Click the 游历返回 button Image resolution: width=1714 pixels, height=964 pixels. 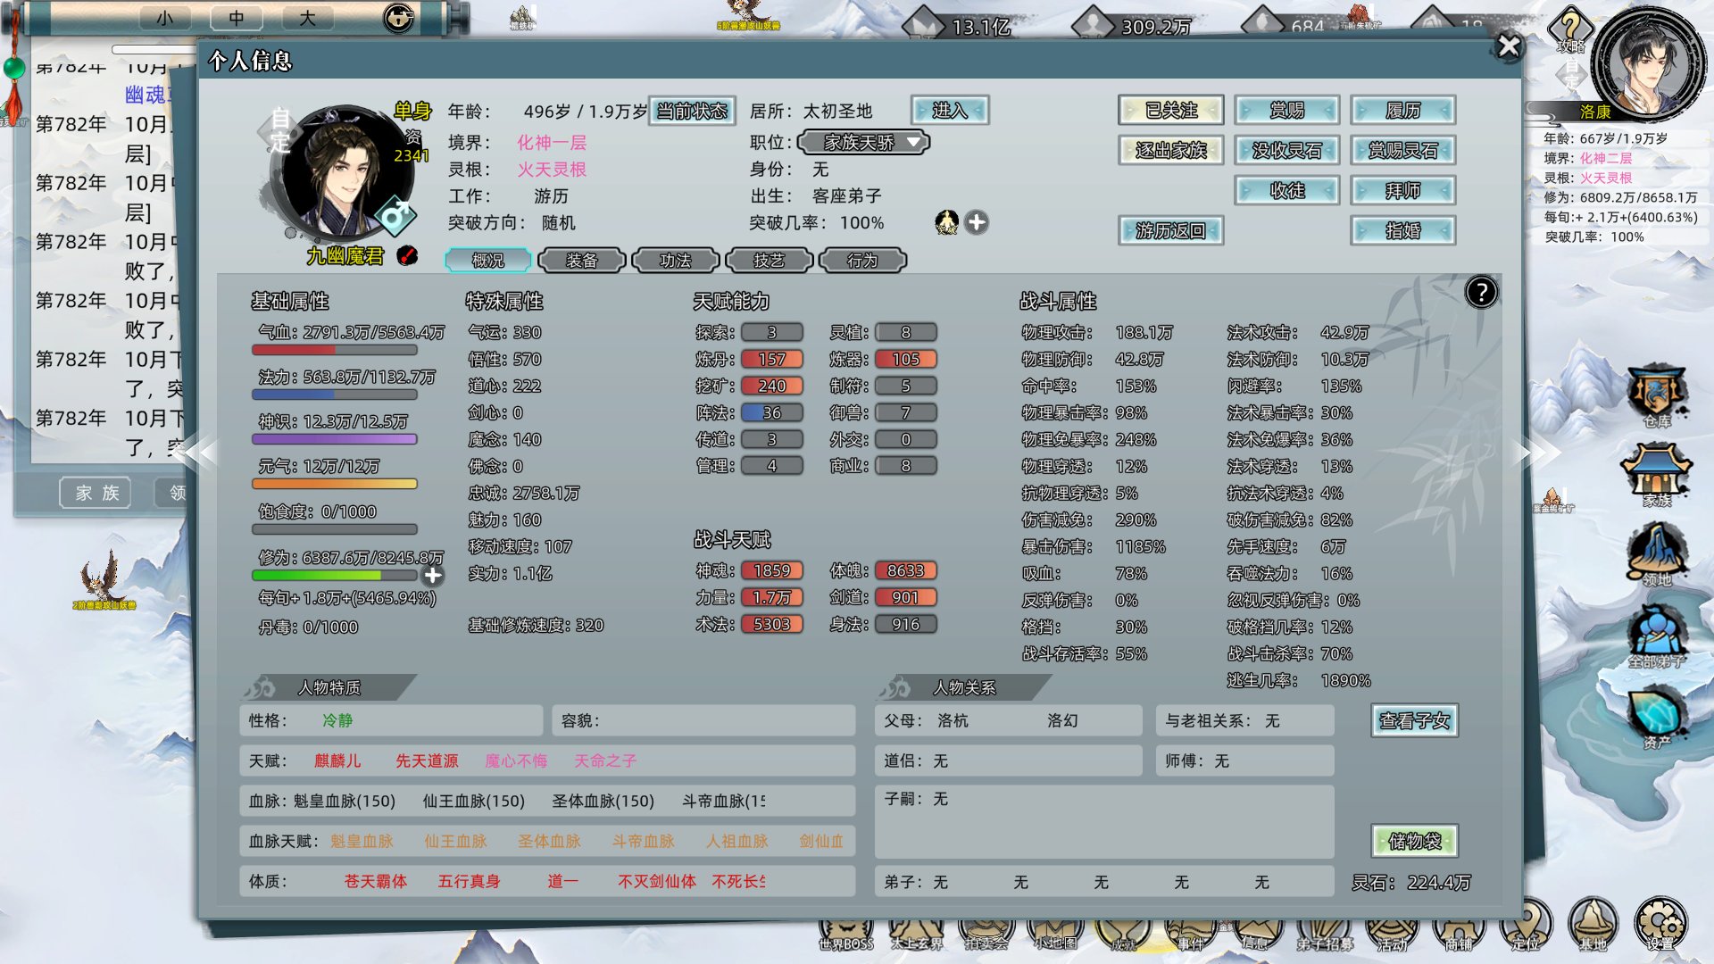[x=1170, y=230]
